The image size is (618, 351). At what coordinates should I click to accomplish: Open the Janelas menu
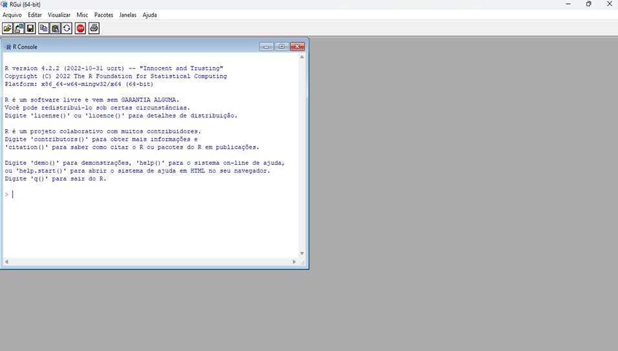(127, 15)
